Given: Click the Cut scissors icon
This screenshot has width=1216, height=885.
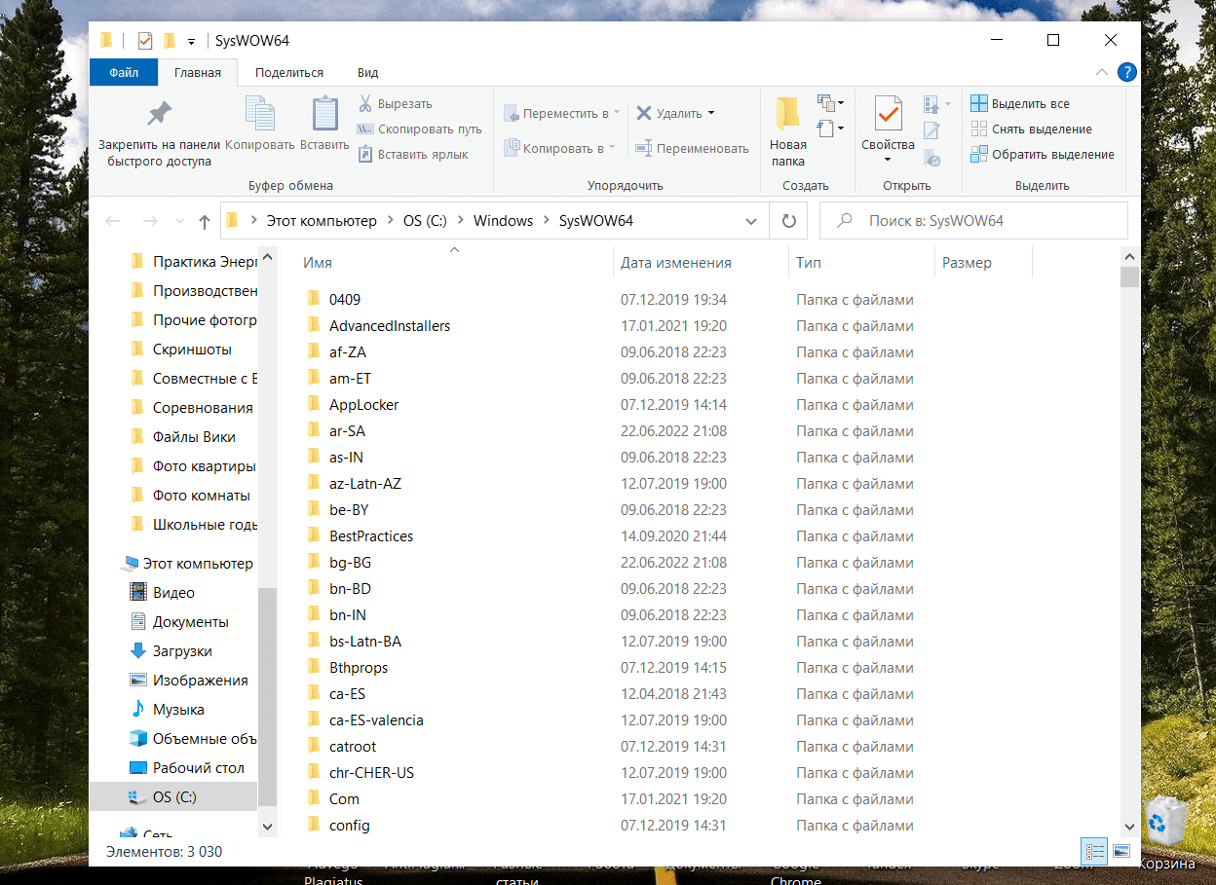Looking at the screenshot, I should (365, 104).
